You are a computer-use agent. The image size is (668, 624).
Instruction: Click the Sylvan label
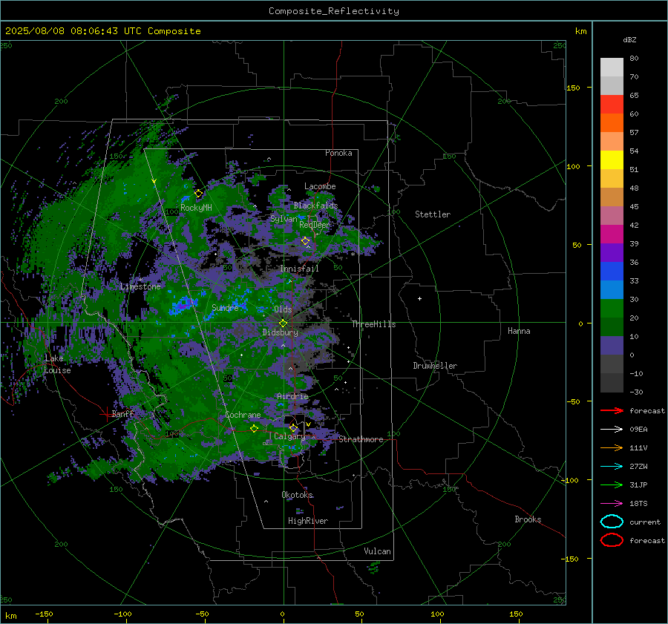(x=284, y=219)
